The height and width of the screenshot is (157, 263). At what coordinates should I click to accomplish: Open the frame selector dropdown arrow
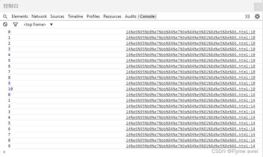pos(51,24)
